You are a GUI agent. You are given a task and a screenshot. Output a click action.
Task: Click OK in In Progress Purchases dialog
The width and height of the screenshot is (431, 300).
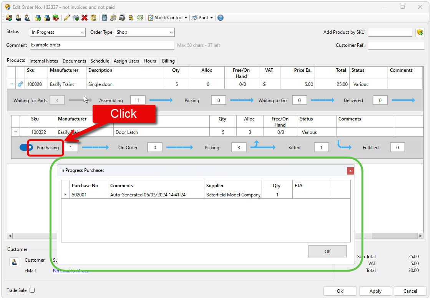(327, 252)
